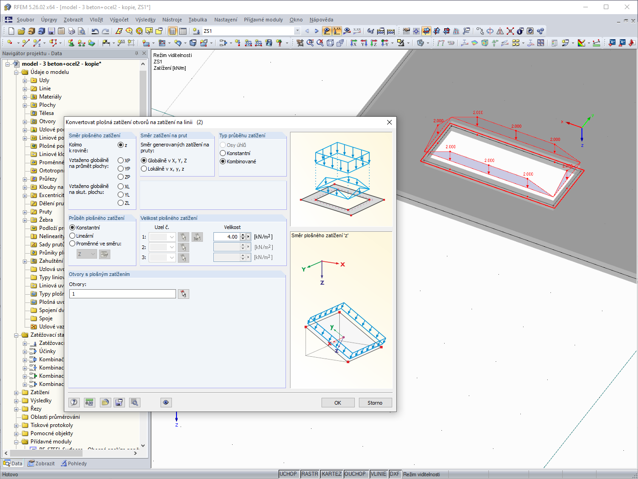
Task: Click the New model icon in toolbar
Action: [11, 31]
